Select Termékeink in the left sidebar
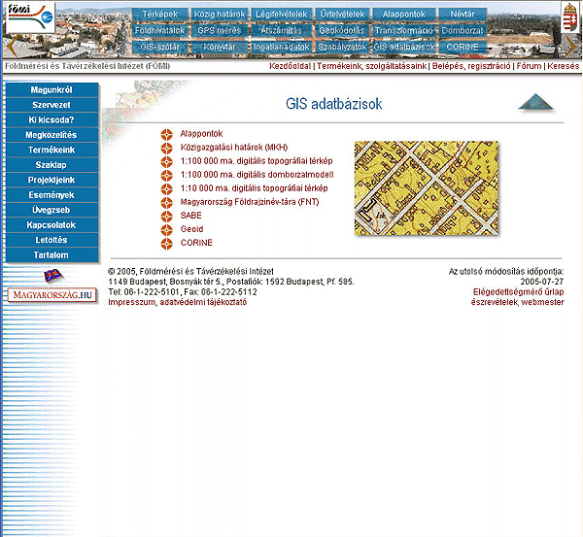Viewport: 583px width, 537px height. click(52, 151)
